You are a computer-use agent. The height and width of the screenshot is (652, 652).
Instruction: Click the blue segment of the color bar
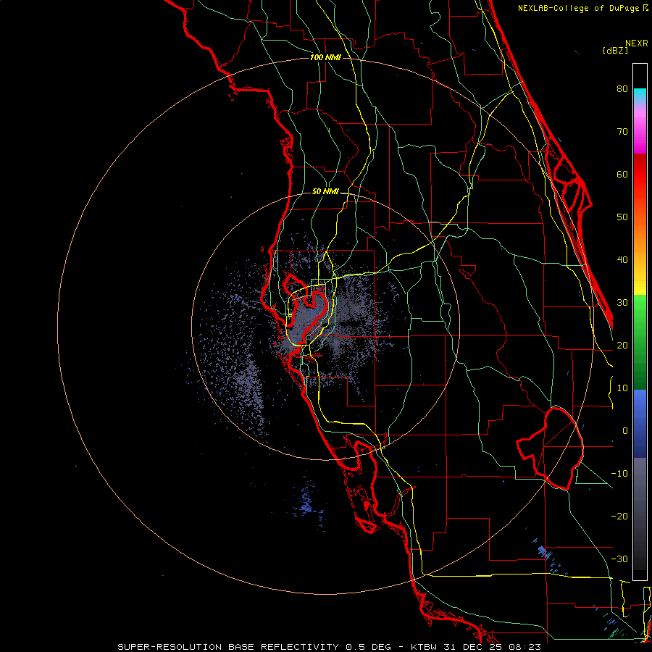[640, 423]
